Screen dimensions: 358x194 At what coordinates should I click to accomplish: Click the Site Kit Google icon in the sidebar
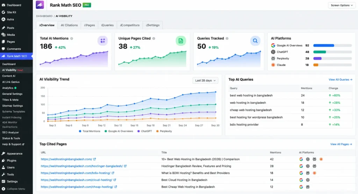pos(3,12)
